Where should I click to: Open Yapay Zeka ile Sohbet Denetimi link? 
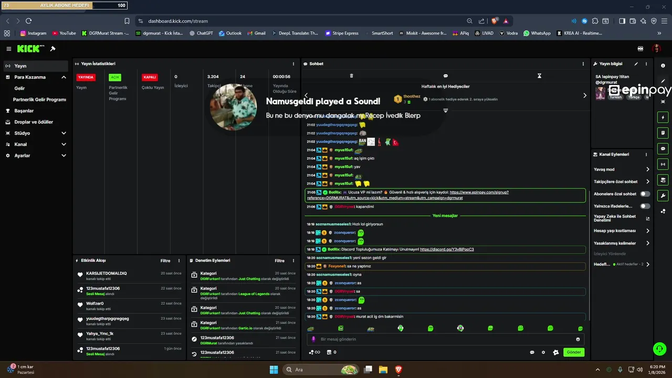pos(622,218)
